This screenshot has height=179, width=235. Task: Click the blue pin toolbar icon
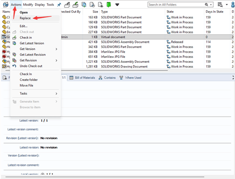point(59,5)
